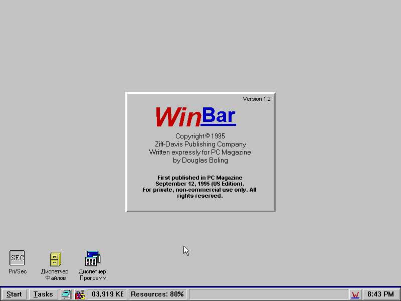Image resolution: width=401 pixels, height=301 pixels.
Task: Click the WinBar logo on splash screen
Action: [x=195, y=117]
